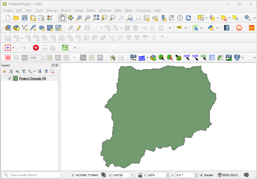
Task: Click the Save Project floppy icon
Action: point(24,18)
